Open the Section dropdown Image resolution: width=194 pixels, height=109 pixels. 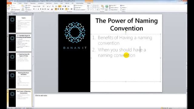(28, 10)
